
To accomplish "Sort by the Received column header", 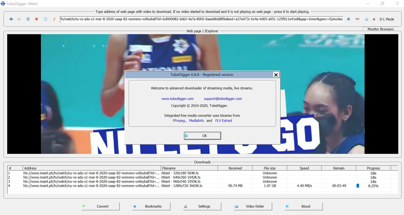I will (235, 168).
